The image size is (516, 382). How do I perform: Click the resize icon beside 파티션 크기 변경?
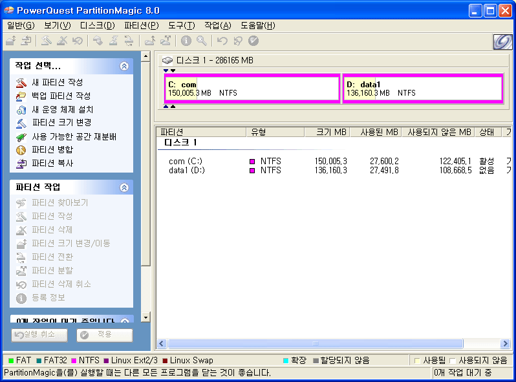point(21,123)
